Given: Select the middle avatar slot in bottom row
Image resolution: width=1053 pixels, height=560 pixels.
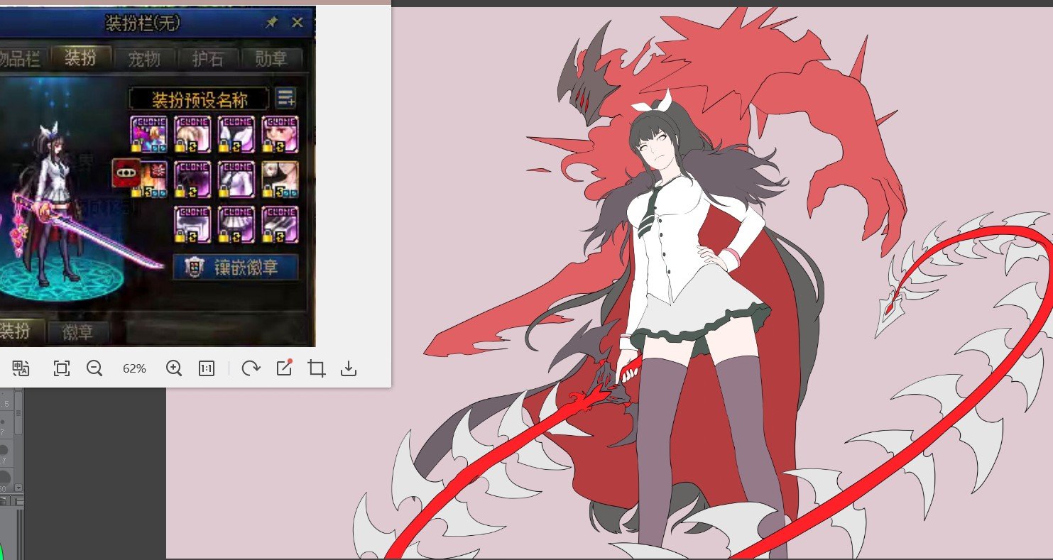Looking at the screenshot, I should point(236,224).
